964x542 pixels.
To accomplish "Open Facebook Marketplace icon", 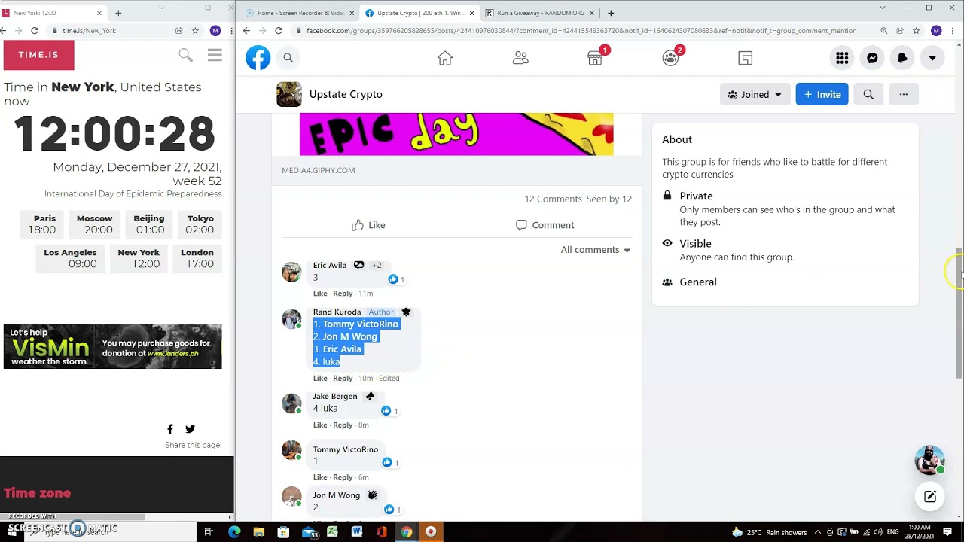I will click(595, 58).
